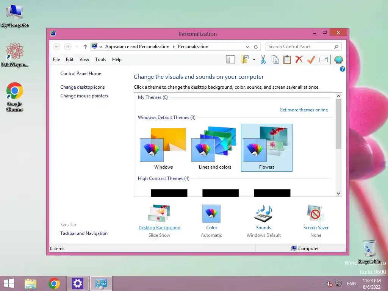Screen dimensions: 388x291
Task: Focus the Search Control Panel field
Action: click(x=304, y=47)
